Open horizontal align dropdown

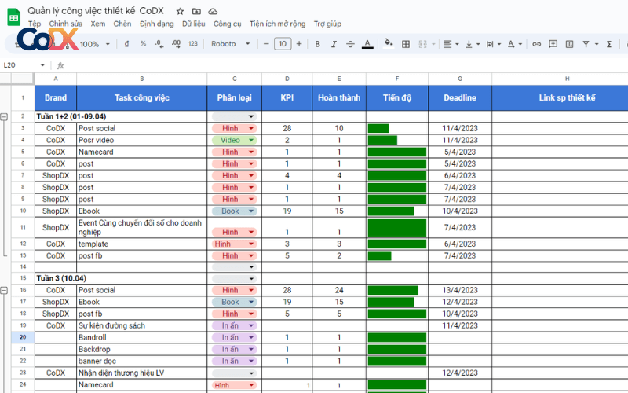[x=451, y=44]
